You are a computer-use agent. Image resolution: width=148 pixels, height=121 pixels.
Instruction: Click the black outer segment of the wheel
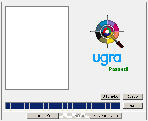[98, 36]
